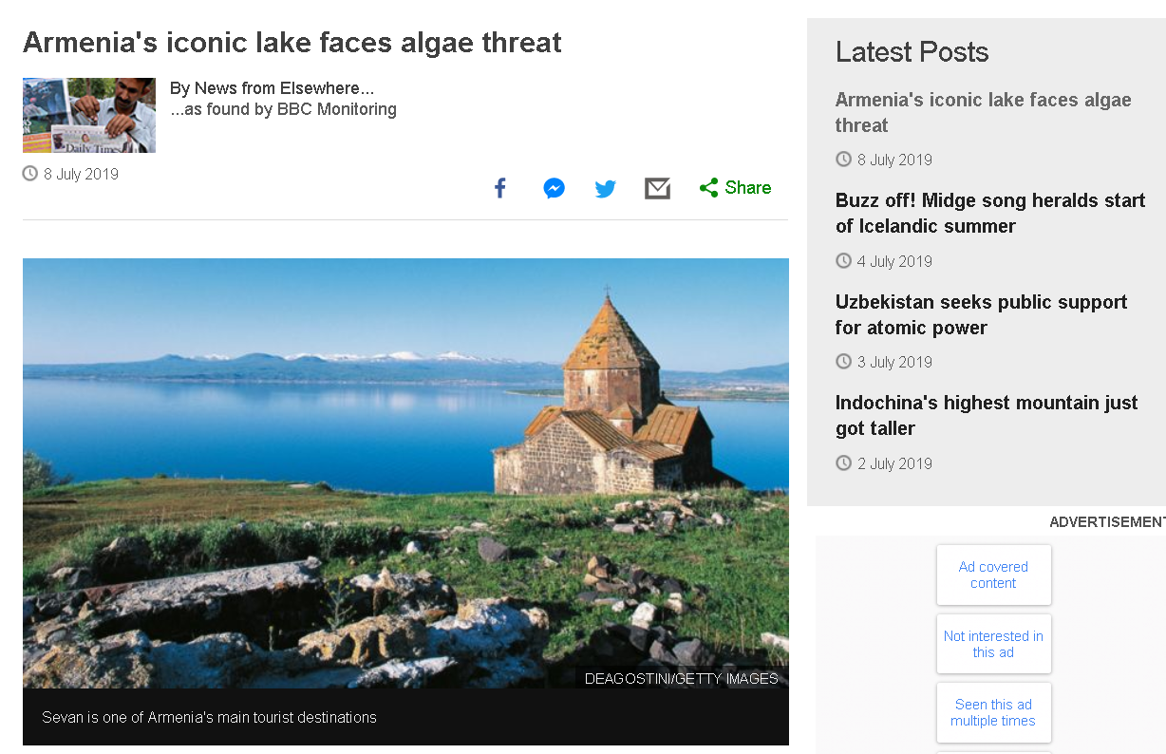This screenshot has width=1166, height=754.
Task: Open "Buzz off! Midge song" post
Action: 990,214
